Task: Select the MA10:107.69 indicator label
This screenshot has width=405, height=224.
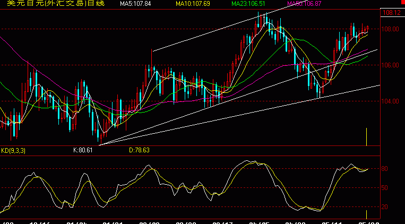Action: click(x=193, y=4)
